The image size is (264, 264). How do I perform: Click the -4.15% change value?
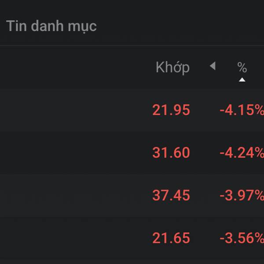click(242, 110)
